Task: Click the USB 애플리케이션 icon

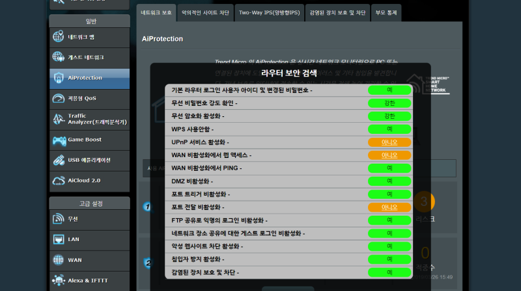Action: pos(59,160)
